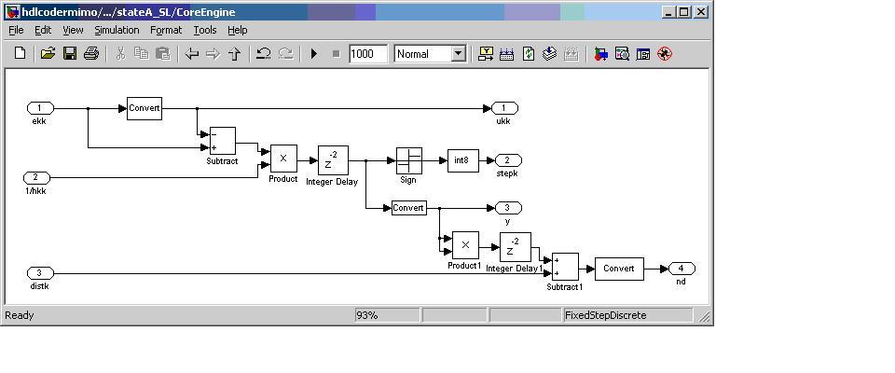Viewport: 895px width, 373px height.
Task: Click the Library Browser toolbar icon
Action: [600, 54]
